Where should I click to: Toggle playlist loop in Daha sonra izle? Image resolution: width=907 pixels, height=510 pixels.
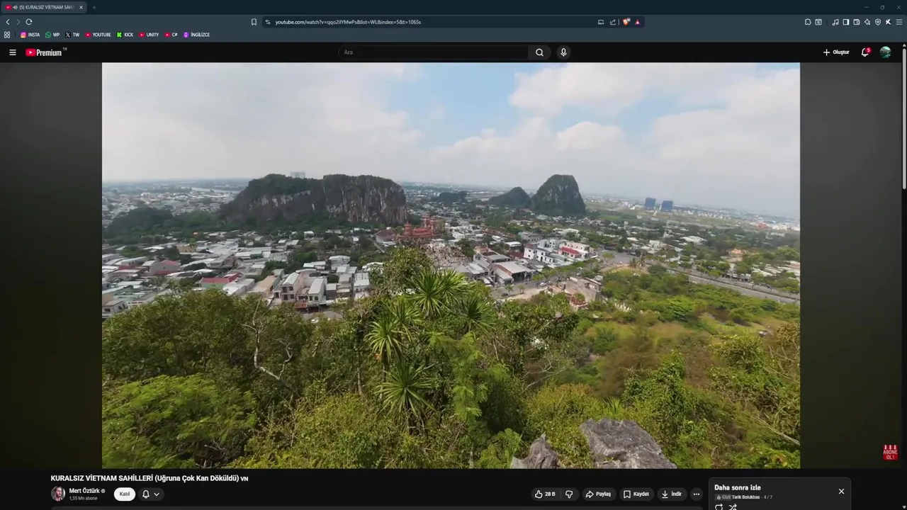[719, 507]
